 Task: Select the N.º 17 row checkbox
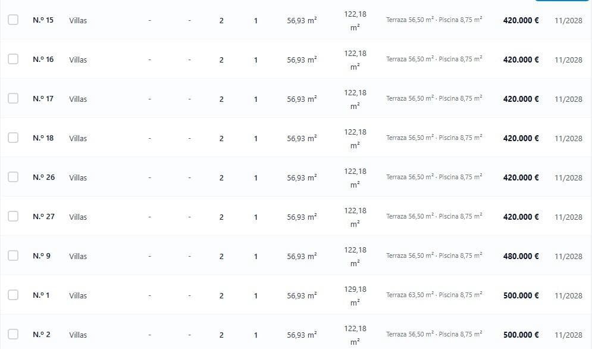pos(13,98)
